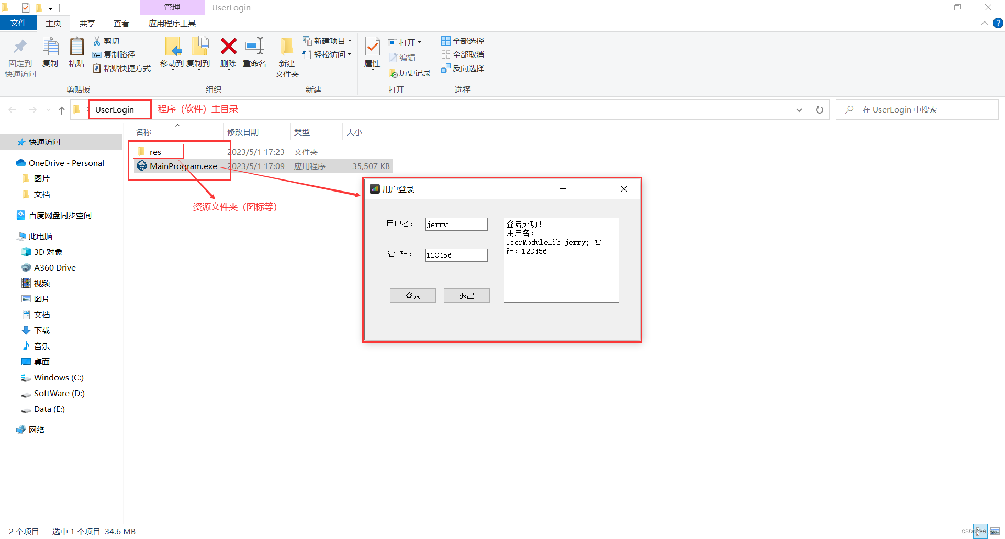Open Data (E:) drive

click(x=49, y=409)
